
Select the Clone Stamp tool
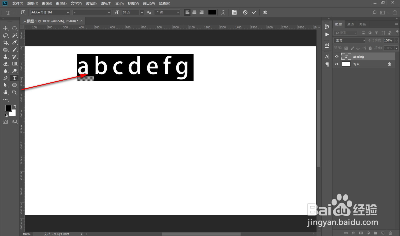coord(5,57)
